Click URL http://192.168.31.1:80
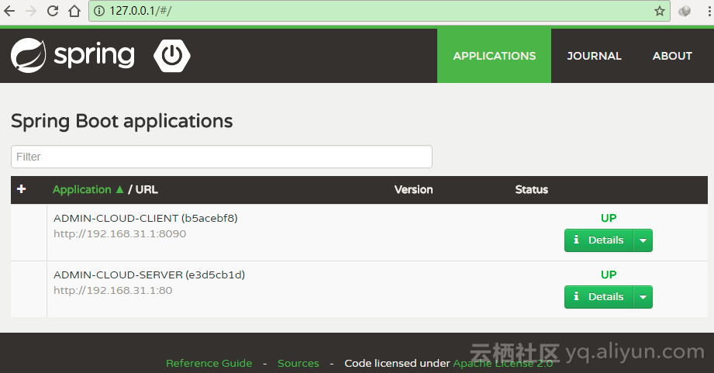 click(x=113, y=290)
